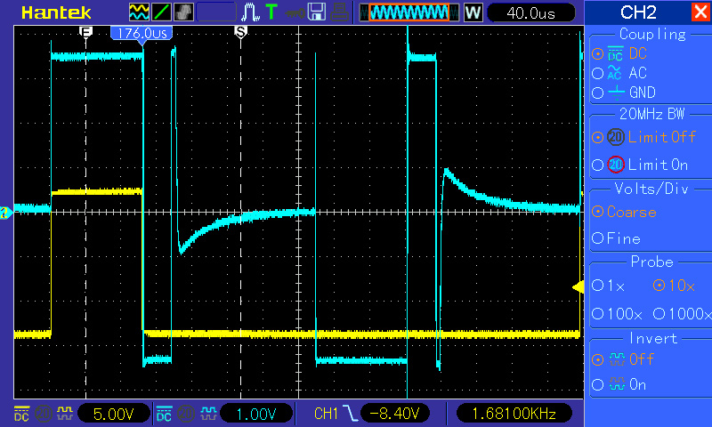Image resolution: width=712 pixels, height=427 pixels.
Task: Click the waveform display mode icon
Action: point(140,12)
